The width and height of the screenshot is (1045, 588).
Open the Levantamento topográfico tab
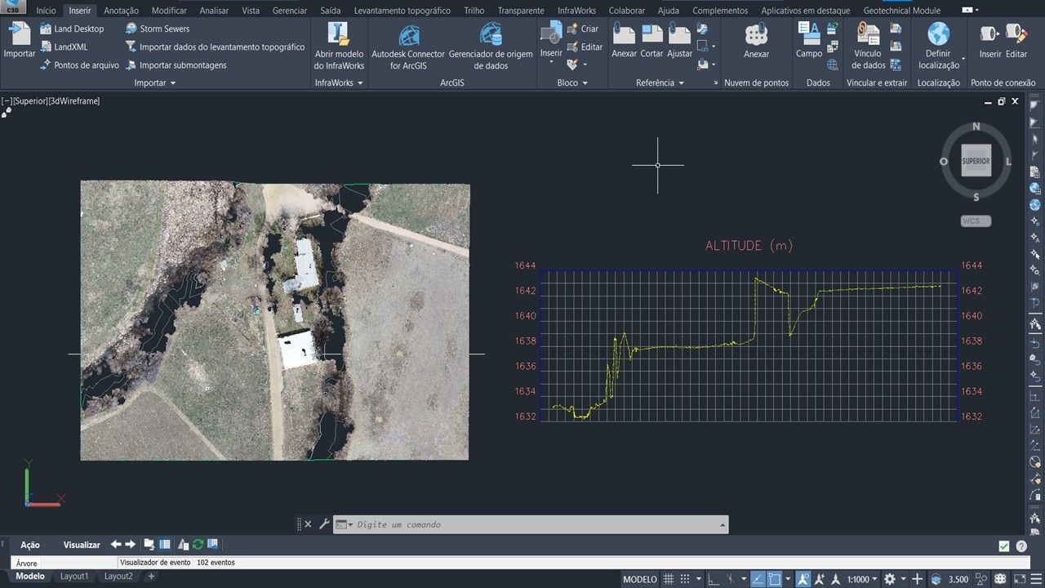pos(402,11)
